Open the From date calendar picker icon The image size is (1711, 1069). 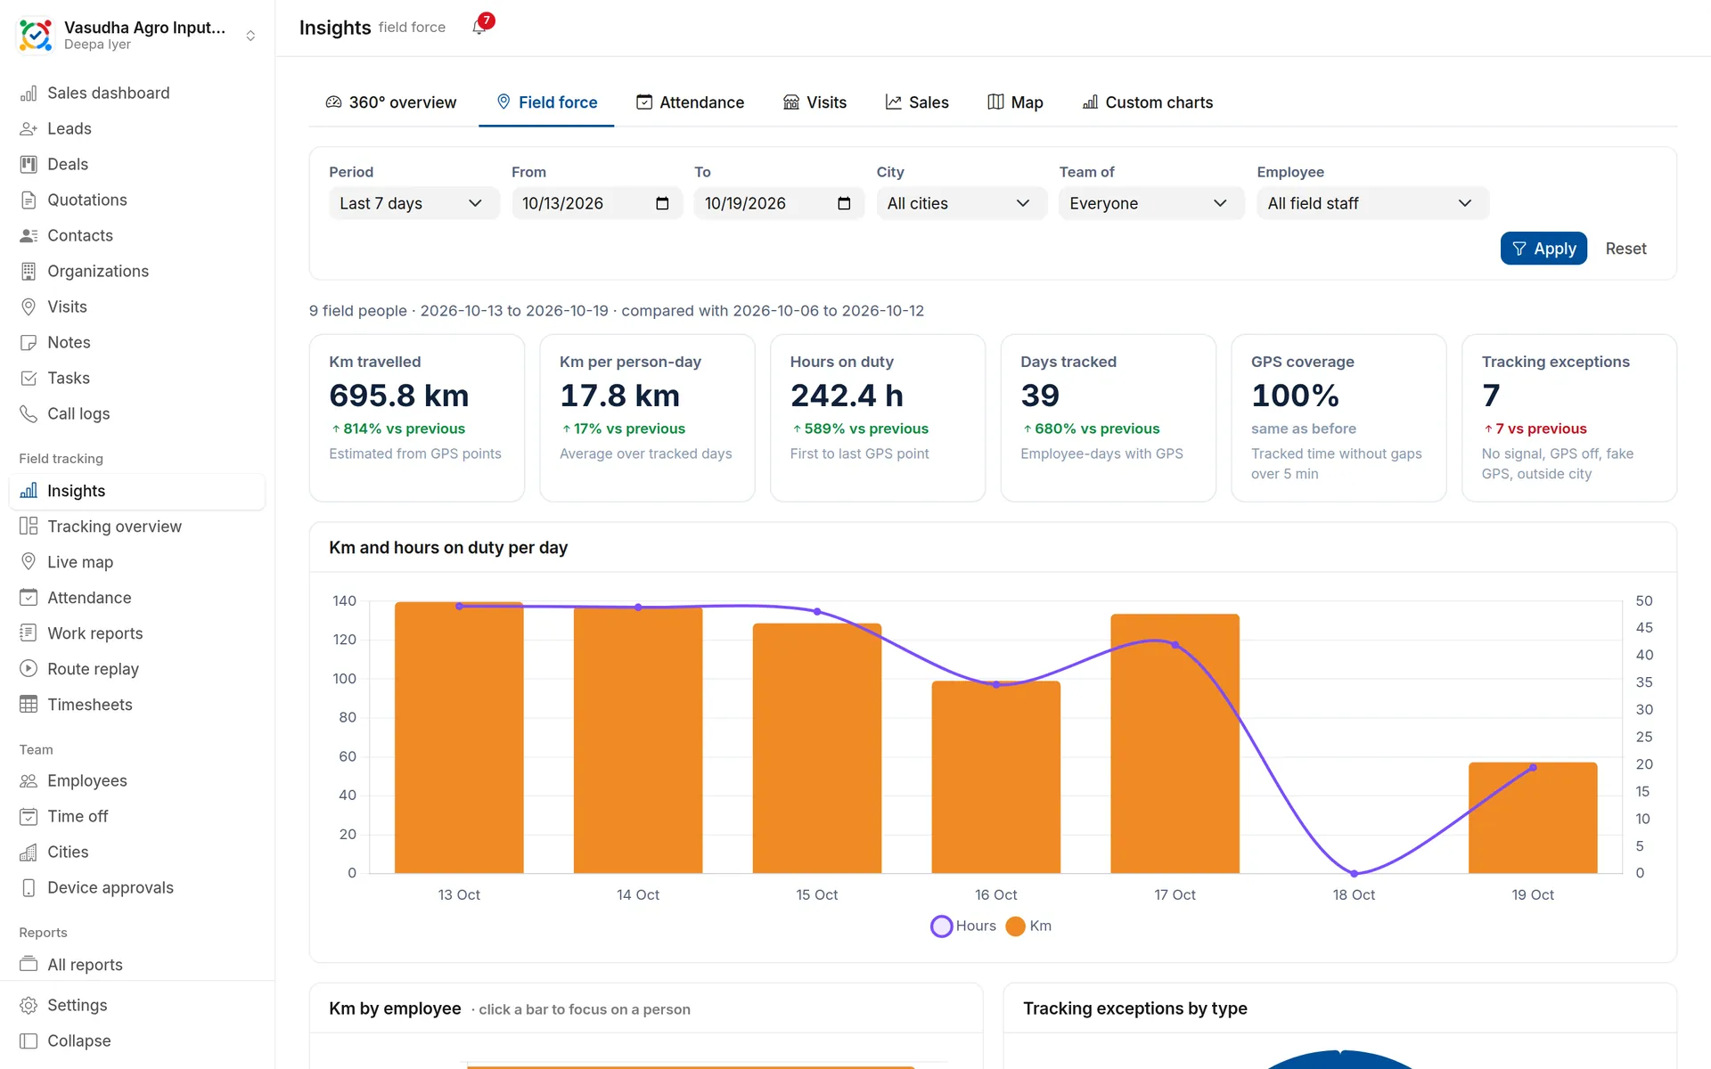tap(662, 204)
